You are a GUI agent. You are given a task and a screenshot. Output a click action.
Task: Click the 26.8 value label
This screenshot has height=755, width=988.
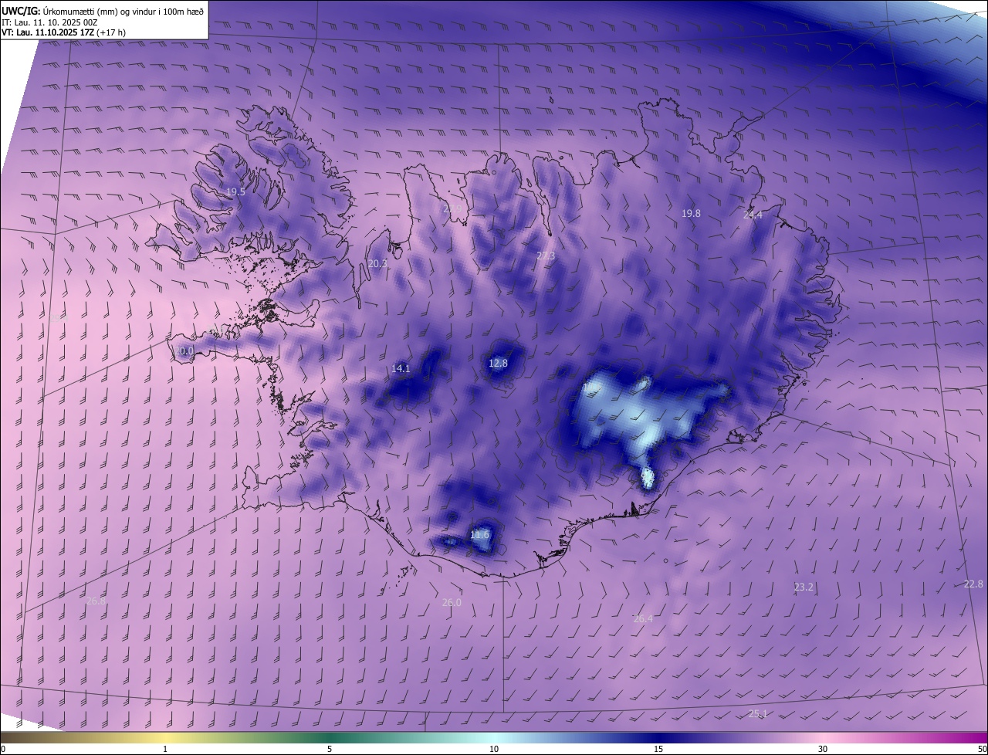(96, 601)
